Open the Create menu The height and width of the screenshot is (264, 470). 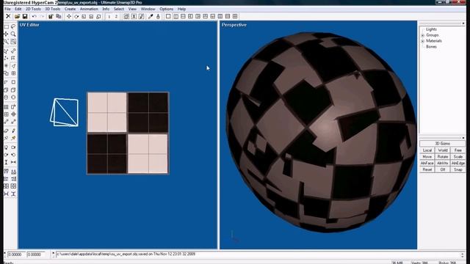pos(70,9)
